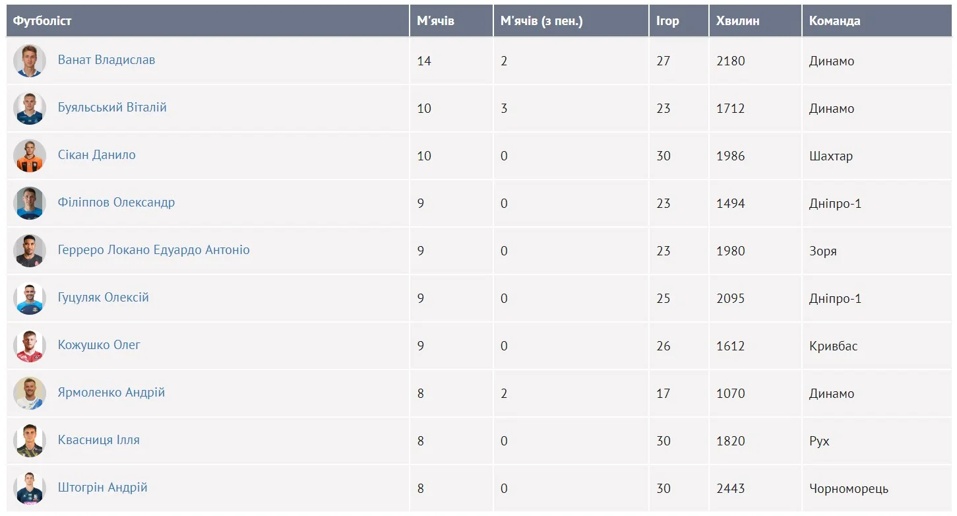
Task: Click Гуцуляк Олексій's avatar image
Action: (29, 298)
